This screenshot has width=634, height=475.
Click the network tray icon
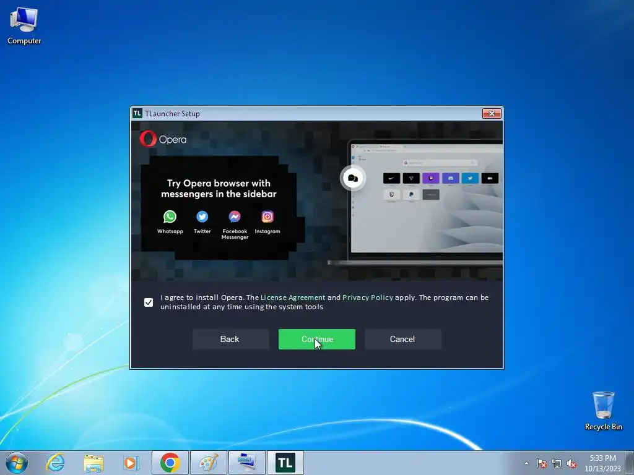[557, 463]
